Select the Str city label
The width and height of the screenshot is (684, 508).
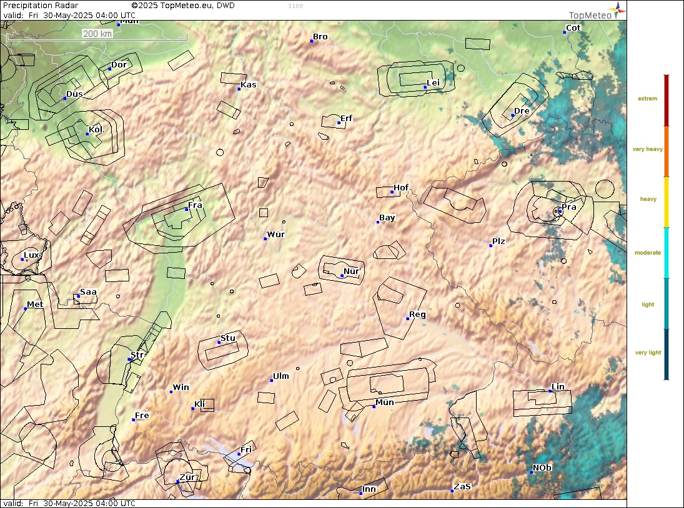(x=137, y=355)
